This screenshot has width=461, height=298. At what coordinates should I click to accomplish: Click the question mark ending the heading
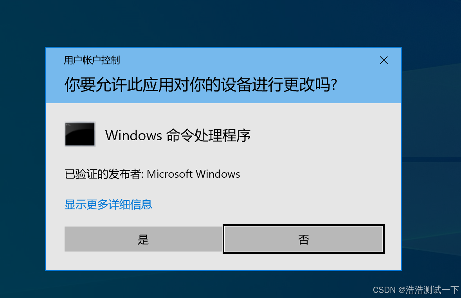(334, 85)
